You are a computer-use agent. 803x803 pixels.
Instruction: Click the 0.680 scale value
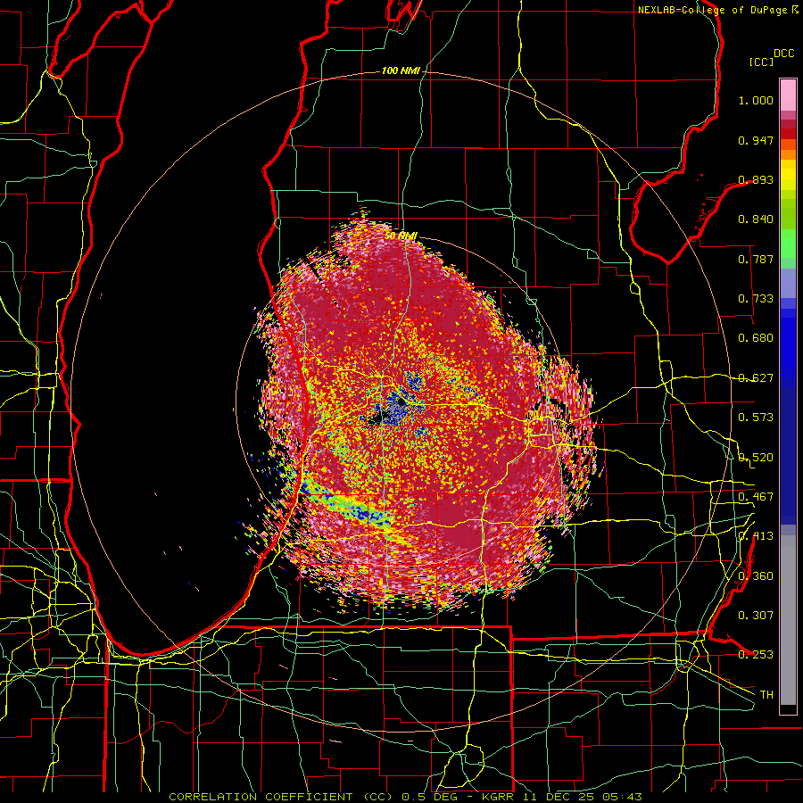tap(756, 338)
